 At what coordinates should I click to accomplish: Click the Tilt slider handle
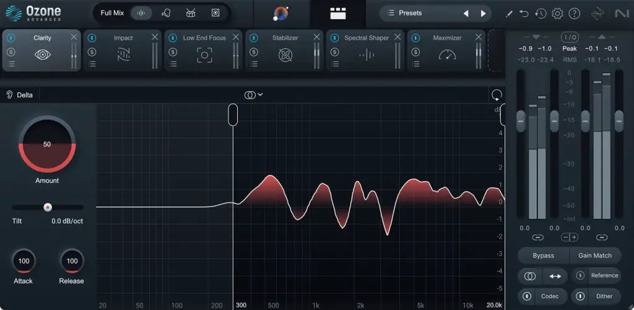[x=48, y=207]
